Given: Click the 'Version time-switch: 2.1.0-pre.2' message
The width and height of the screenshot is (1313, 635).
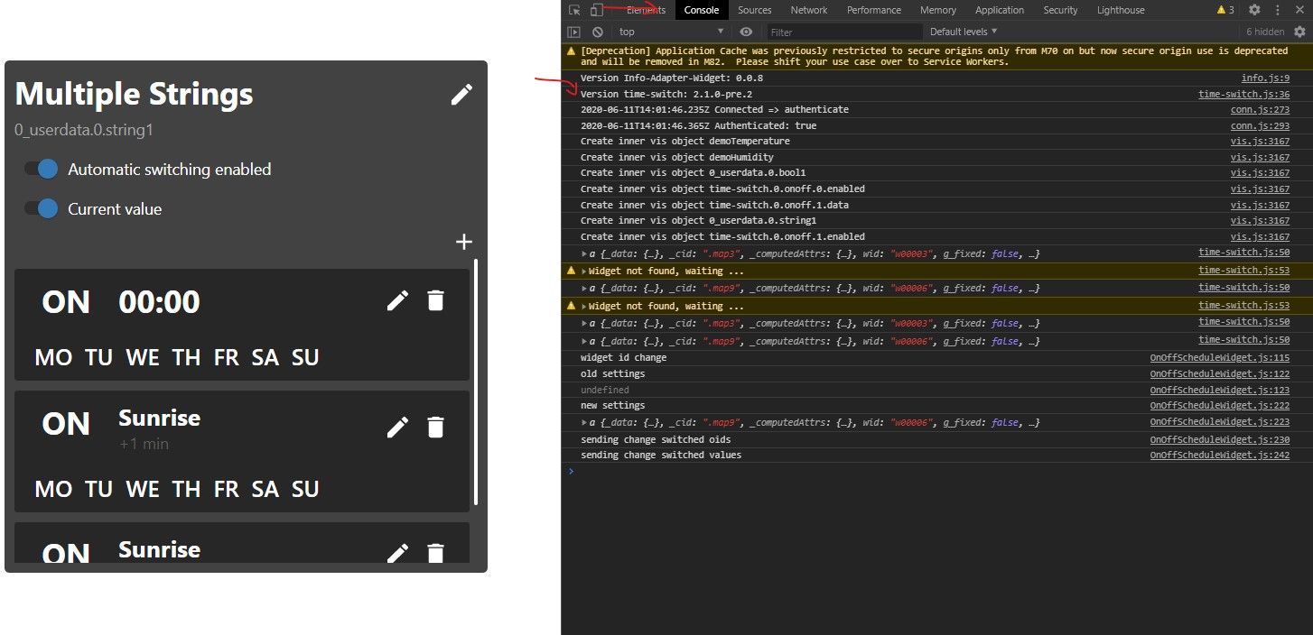Looking at the screenshot, I should tap(666, 94).
